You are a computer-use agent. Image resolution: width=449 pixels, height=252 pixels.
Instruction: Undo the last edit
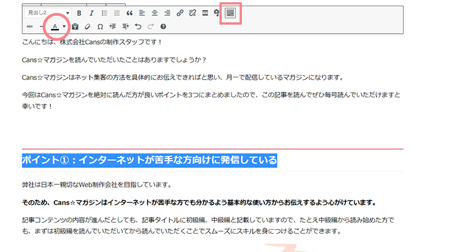138,26
